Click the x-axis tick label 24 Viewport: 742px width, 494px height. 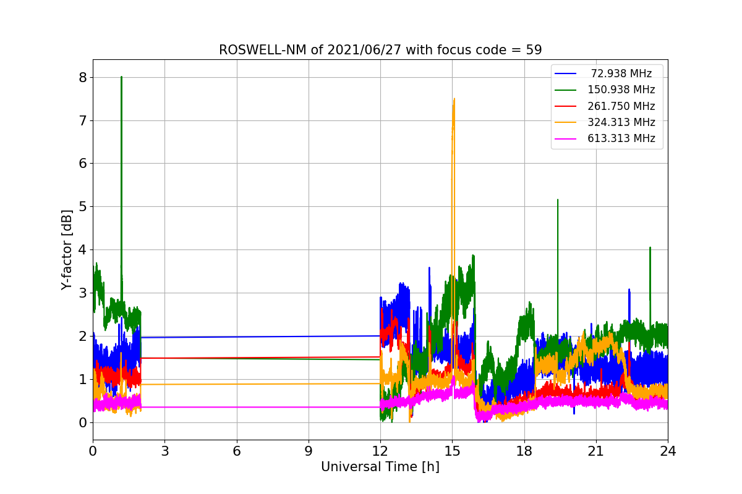[668, 451]
